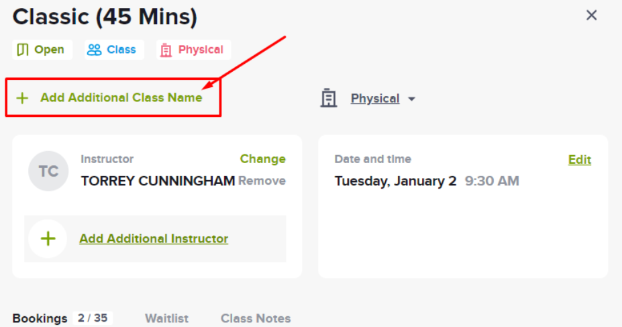
Task: Open the Physical location type dropdown
Action: tap(375, 99)
